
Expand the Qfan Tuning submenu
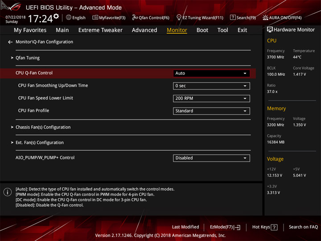pyautogui.click(x=28, y=58)
